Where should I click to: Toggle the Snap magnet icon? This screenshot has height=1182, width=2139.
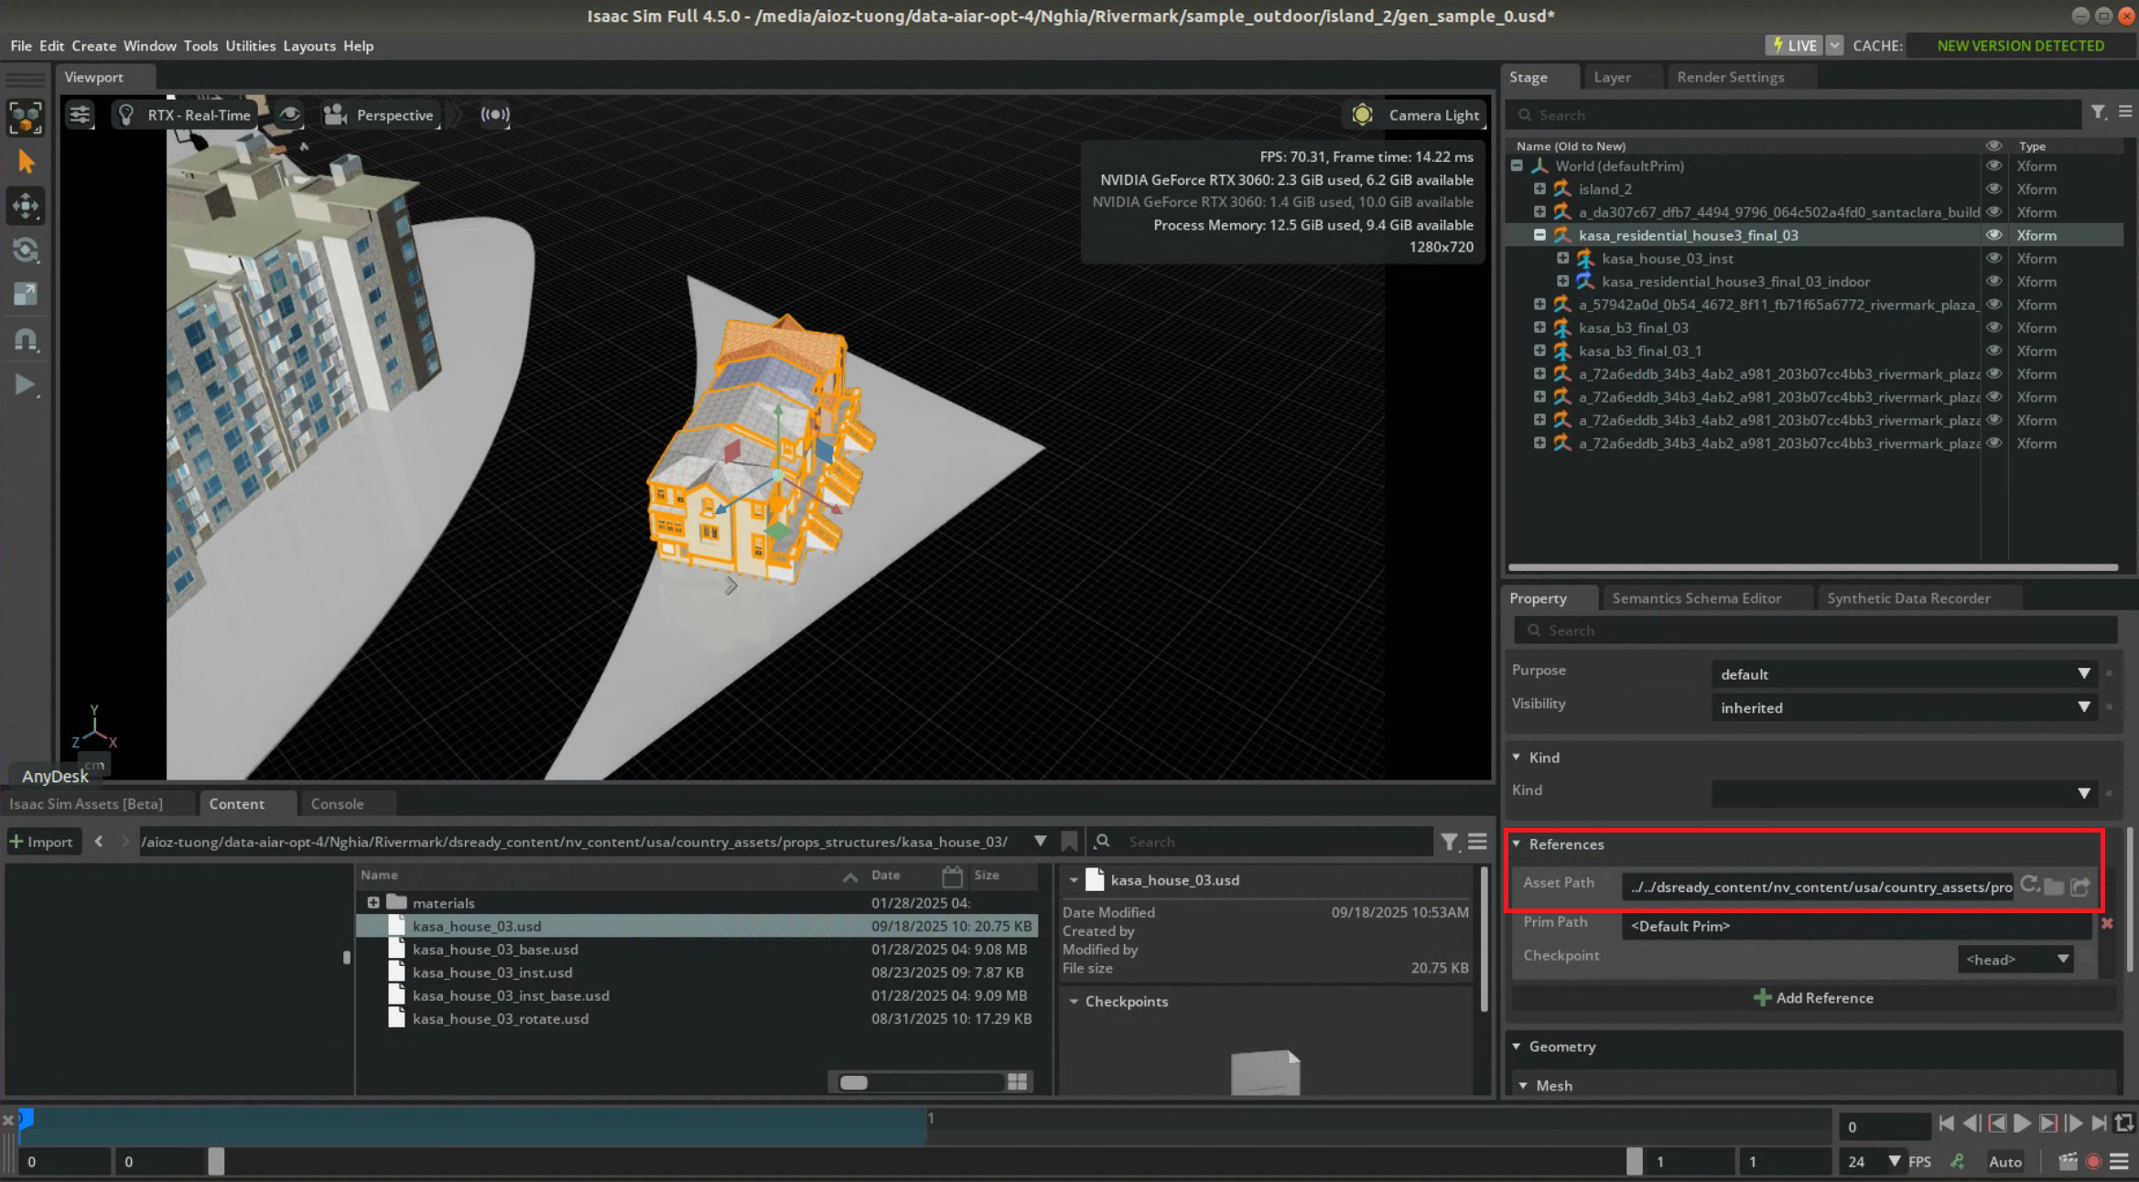(25, 339)
